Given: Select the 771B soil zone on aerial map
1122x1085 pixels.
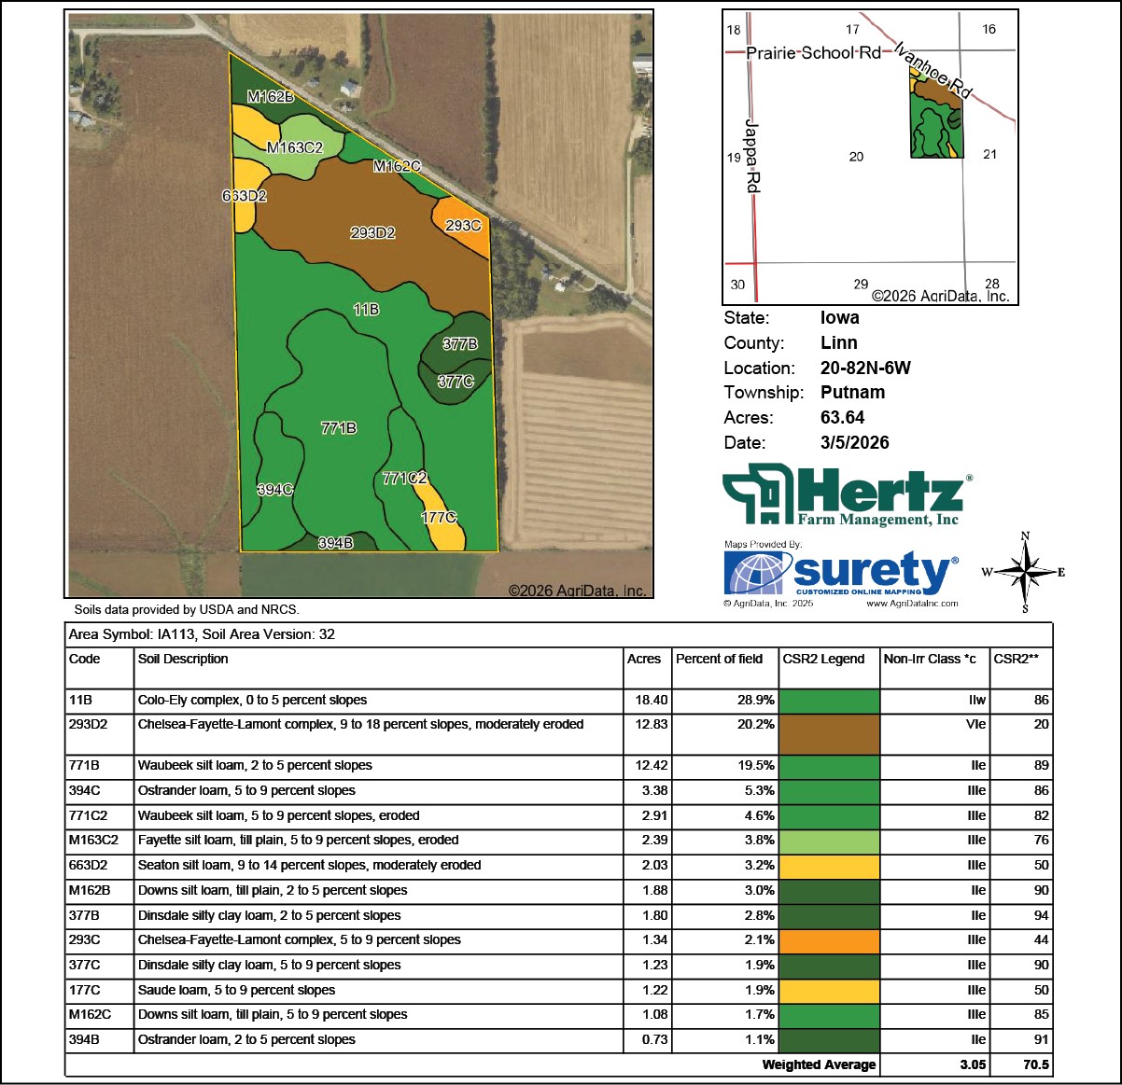Looking at the screenshot, I should [338, 428].
